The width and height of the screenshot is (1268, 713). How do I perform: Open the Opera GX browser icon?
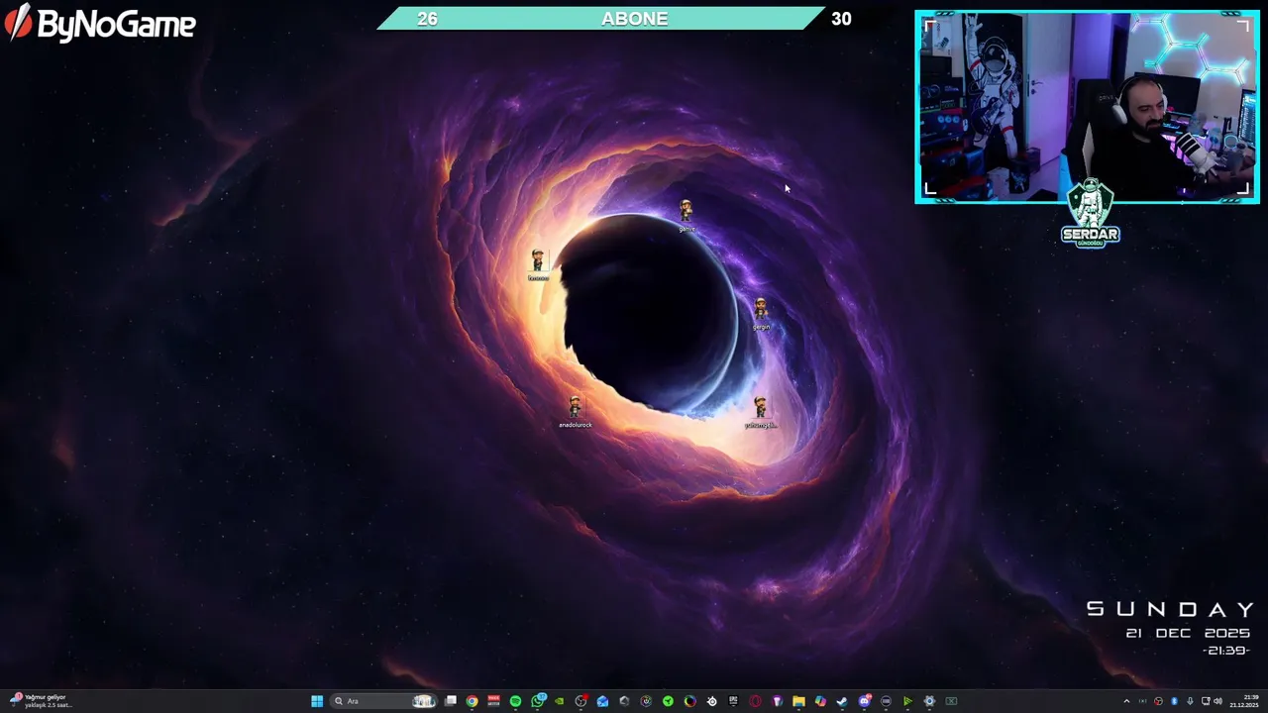[x=755, y=701]
